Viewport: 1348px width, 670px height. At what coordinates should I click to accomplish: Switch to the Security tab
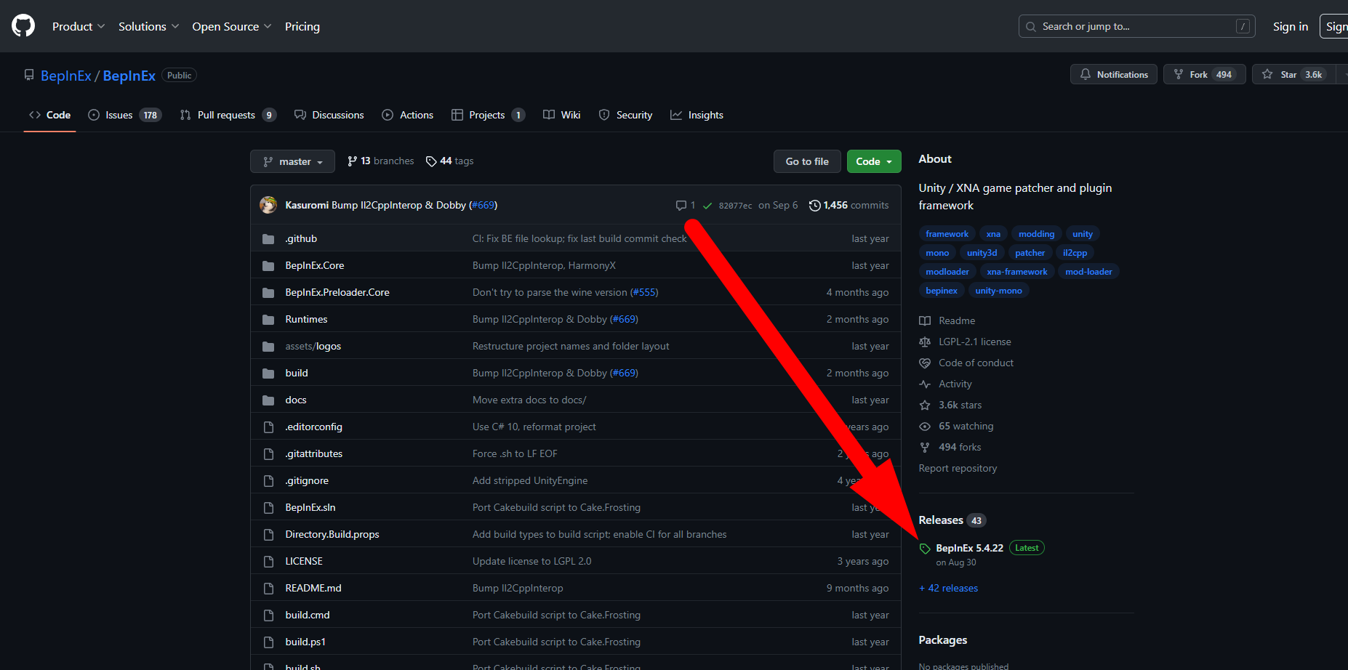[625, 115]
